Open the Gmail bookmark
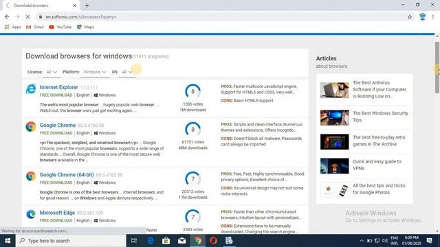The width and height of the screenshot is (440, 247). (35, 27)
